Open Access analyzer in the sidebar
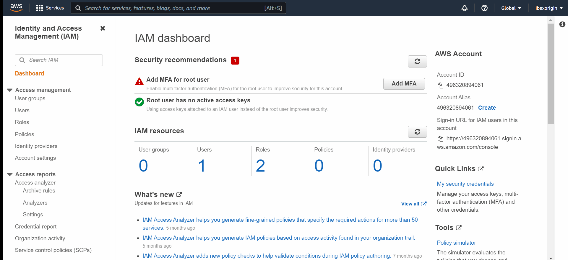Viewport: 568px width, 260px height. (35, 182)
